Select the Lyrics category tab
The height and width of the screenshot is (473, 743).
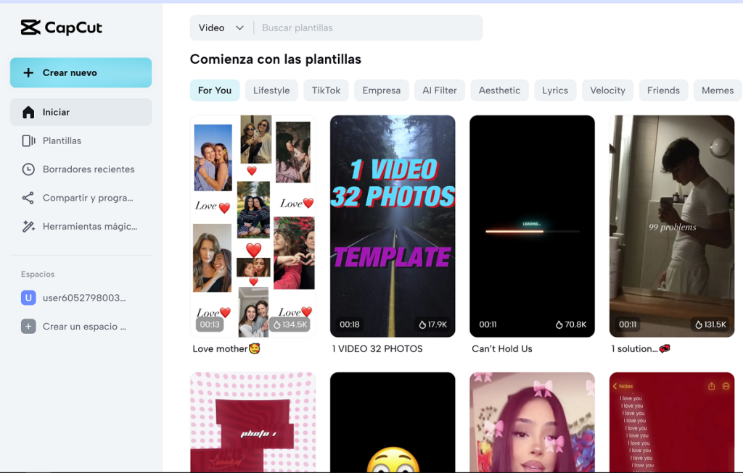point(555,91)
